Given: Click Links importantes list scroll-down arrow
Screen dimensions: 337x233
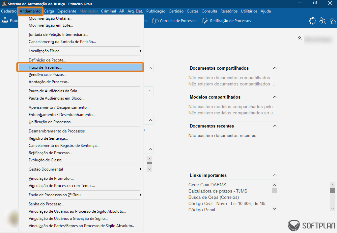Looking at the screenshot, I should (x=274, y=208).
